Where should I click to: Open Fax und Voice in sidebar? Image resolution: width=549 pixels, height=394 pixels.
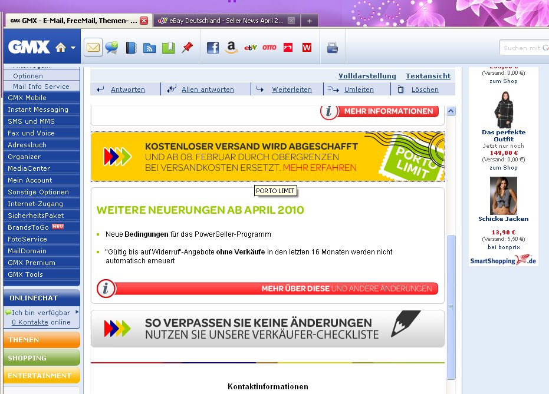click(x=42, y=133)
